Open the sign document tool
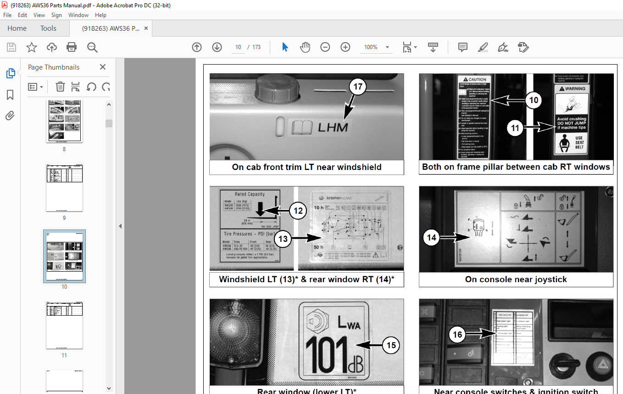 (x=503, y=47)
